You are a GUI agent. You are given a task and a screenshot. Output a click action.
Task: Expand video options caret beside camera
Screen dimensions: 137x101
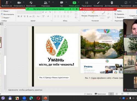(24, 2)
